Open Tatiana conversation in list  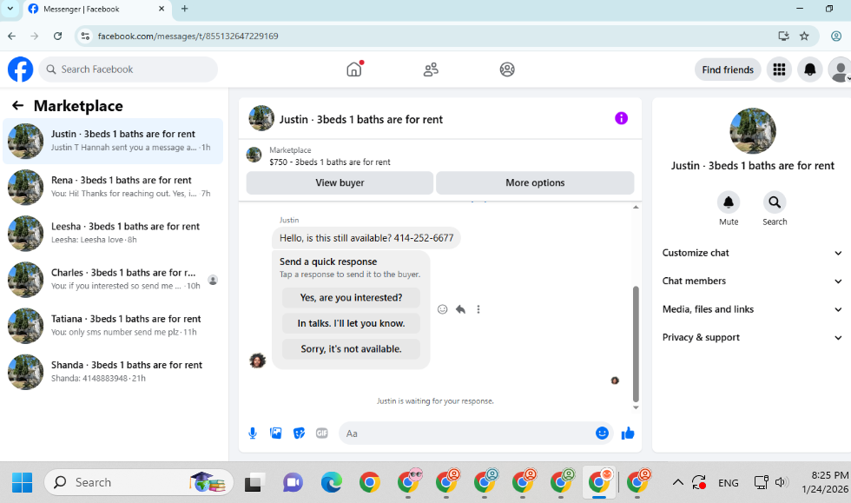click(x=113, y=326)
